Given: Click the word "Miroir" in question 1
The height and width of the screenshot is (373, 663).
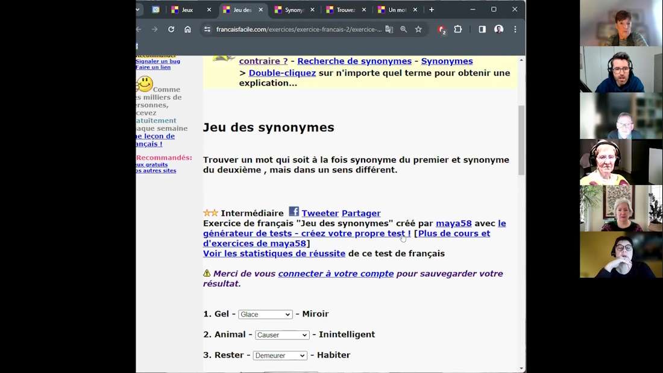Looking at the screenshot, I should point(315,314).
